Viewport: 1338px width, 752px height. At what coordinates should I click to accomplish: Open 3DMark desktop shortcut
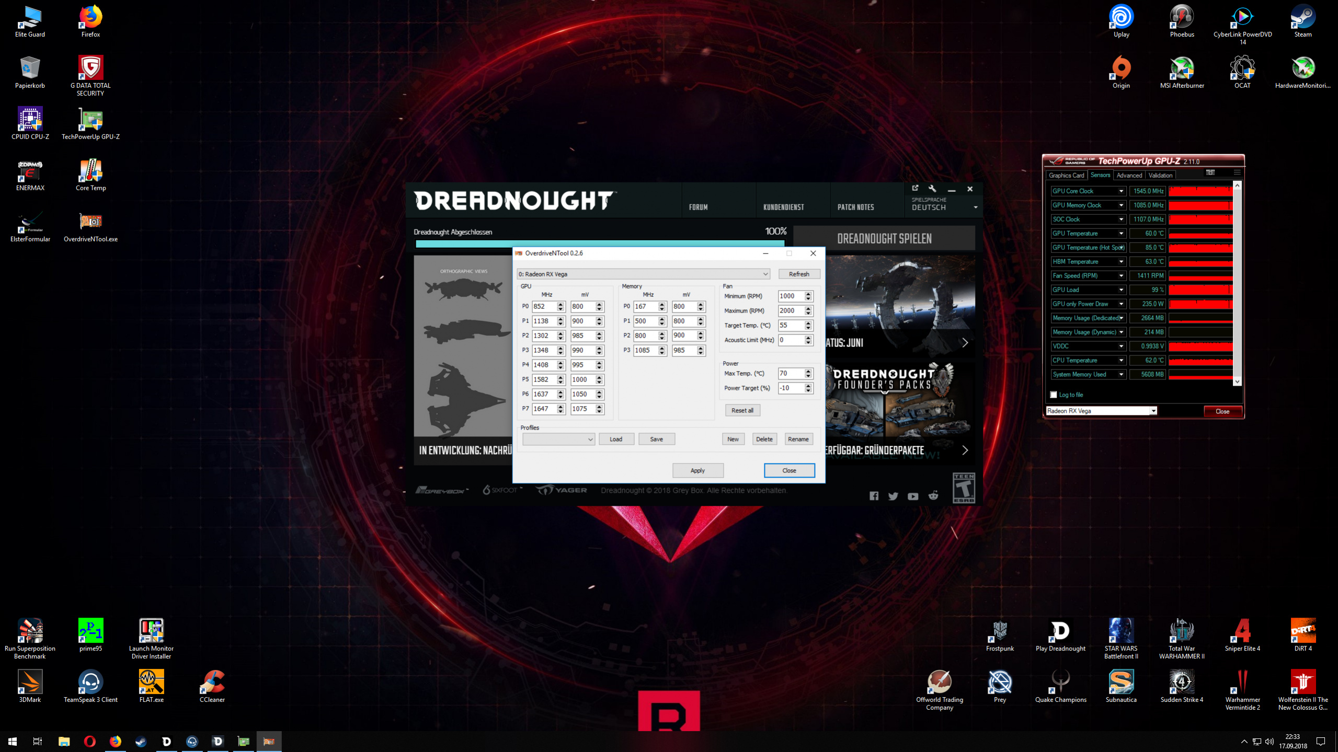point(30,686)
